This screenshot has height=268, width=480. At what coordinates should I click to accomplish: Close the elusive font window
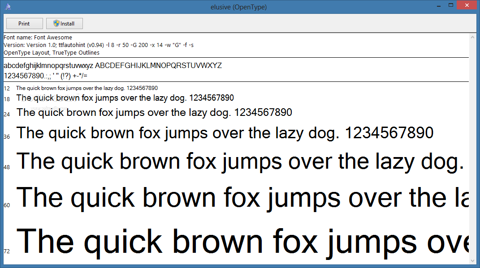(x=467, y=5)
